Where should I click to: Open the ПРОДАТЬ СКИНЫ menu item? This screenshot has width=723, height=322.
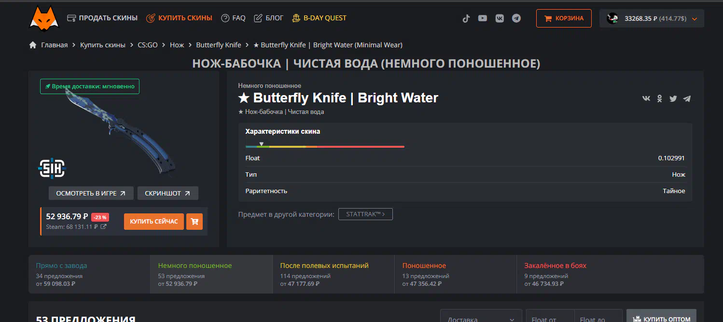click(x=102, y=18)
